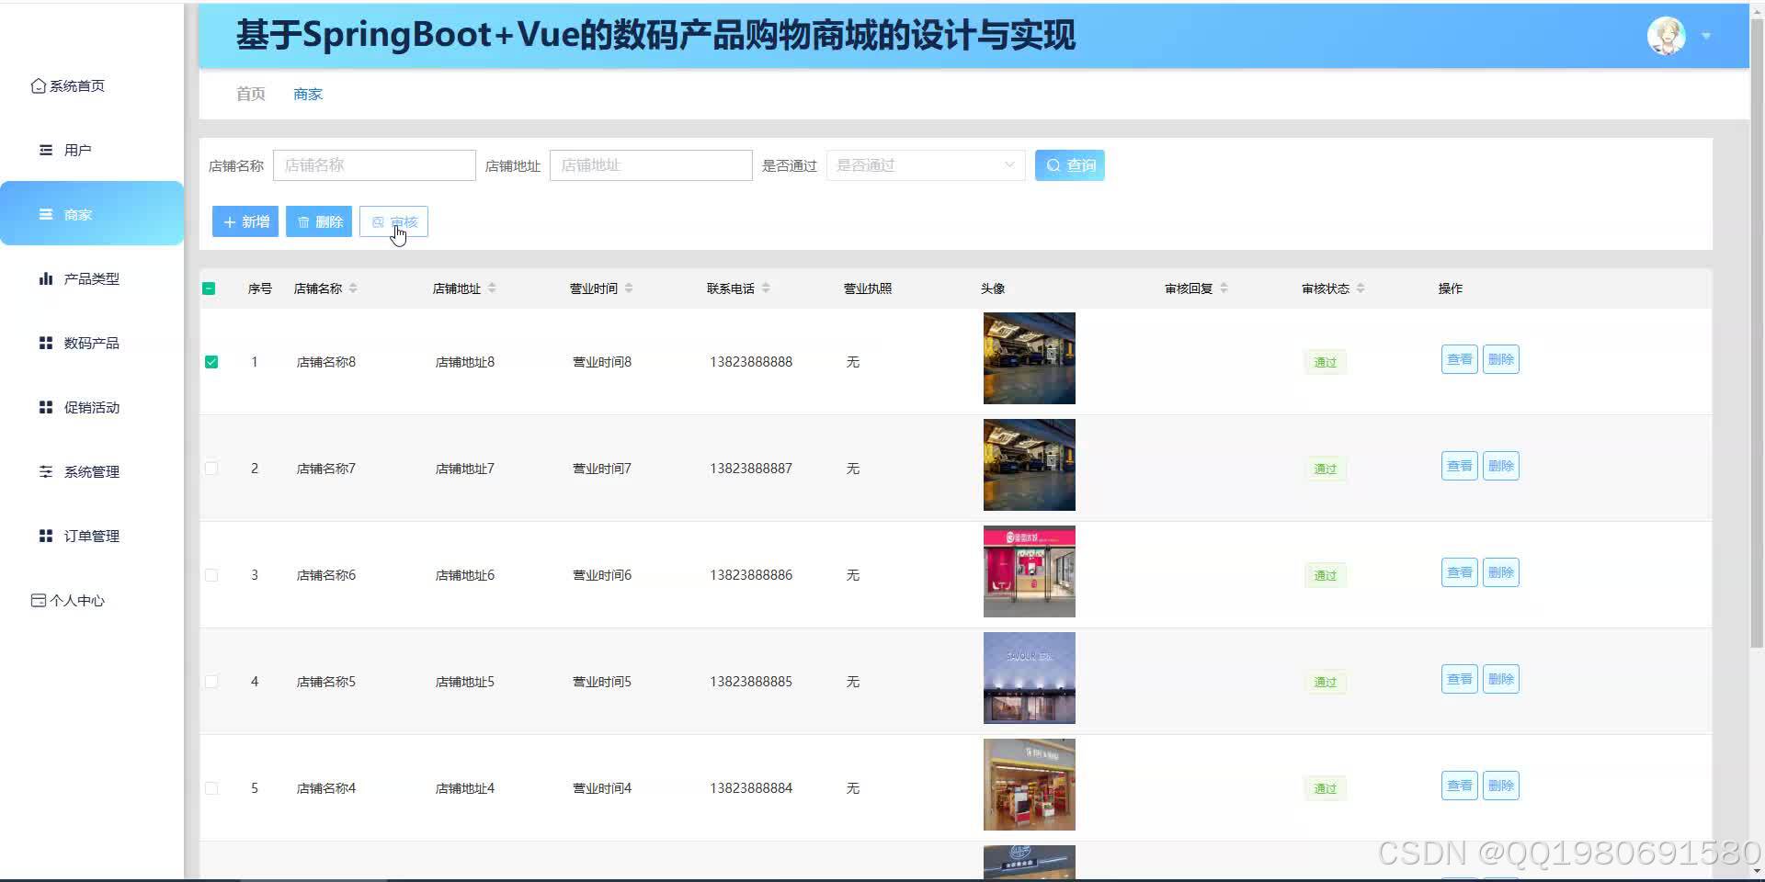Click the 商家 breadcrumb
Image resolution: width=1765 pixels, height=882 pixels.
(x=308, y=94)
